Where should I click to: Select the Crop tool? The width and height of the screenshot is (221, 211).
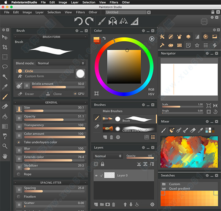(5, 47)
